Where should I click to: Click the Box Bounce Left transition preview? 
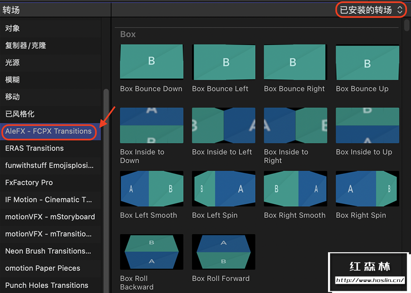click(x=224, y=62)
